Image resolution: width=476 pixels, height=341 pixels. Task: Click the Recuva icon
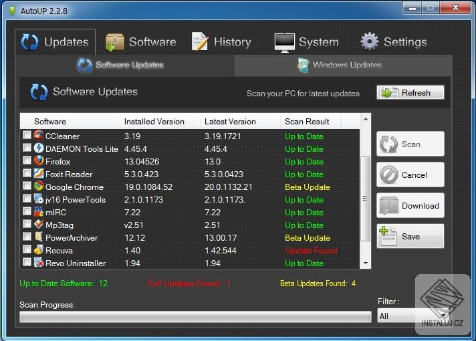pos(39,249)
